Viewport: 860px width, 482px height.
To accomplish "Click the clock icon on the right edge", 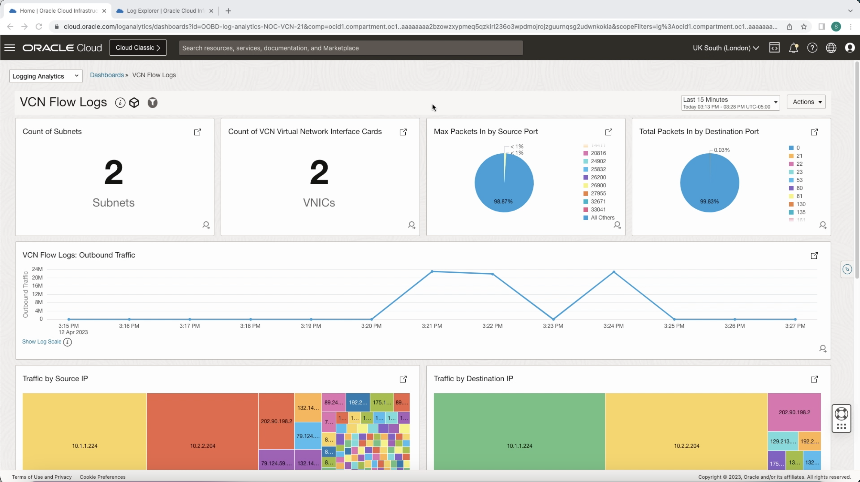I will tap(848, 269).
